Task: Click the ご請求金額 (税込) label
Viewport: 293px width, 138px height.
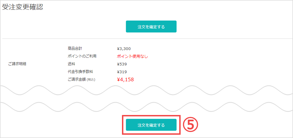Action: click(81, 79)
